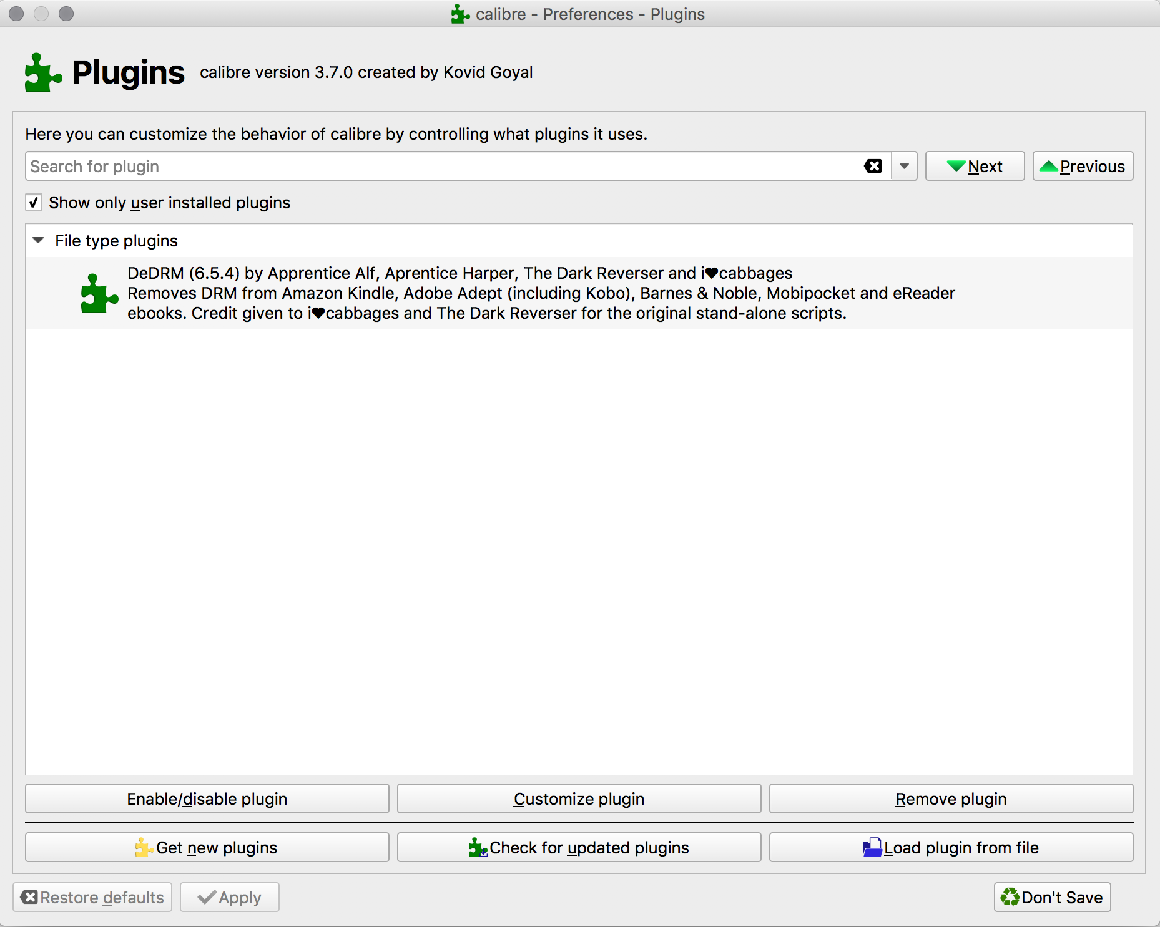Viewport: 1160px width, 927px height.
Task: Click the Next search result button
Action: (x=975, y=167)
